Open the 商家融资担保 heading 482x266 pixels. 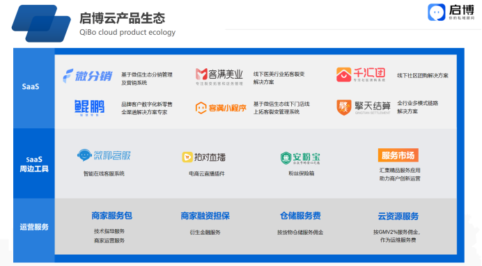[205, 216]
